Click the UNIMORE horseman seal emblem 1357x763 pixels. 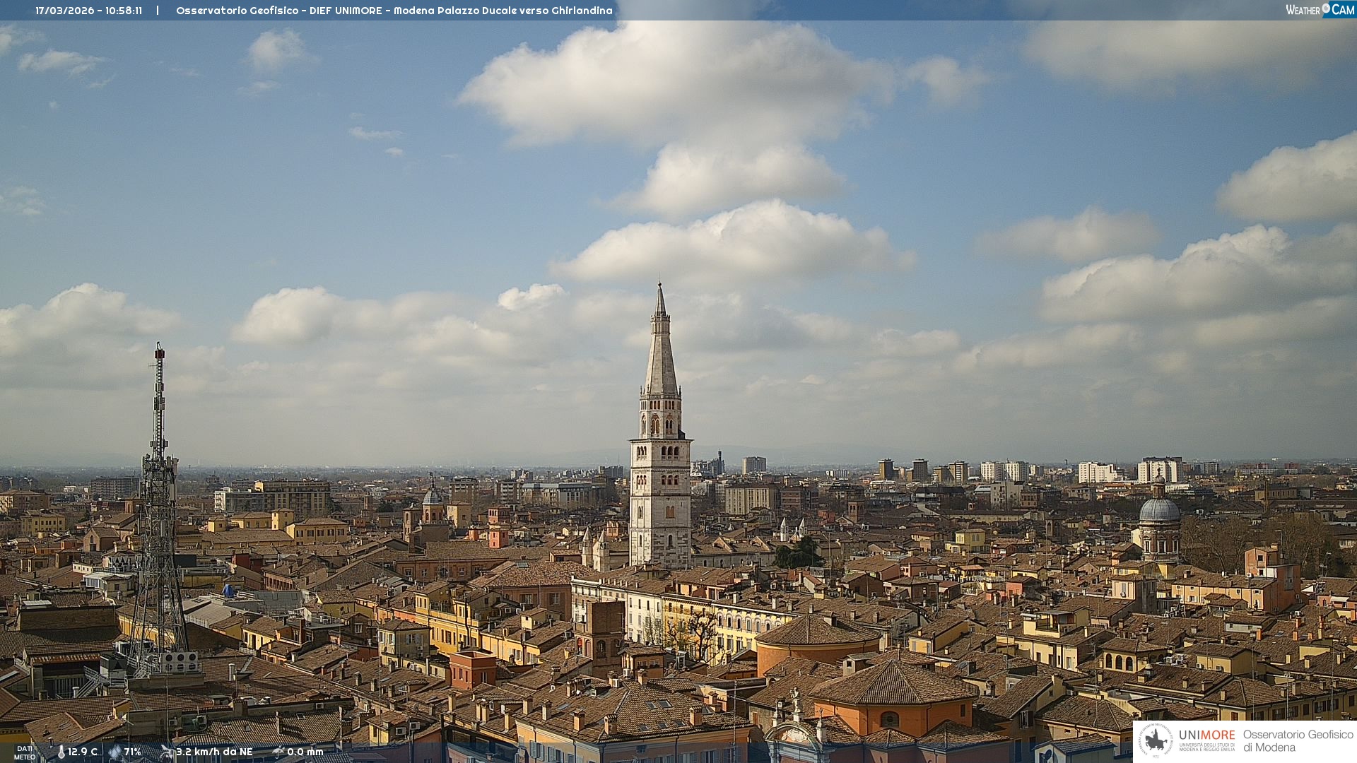tap(1156, 740)
